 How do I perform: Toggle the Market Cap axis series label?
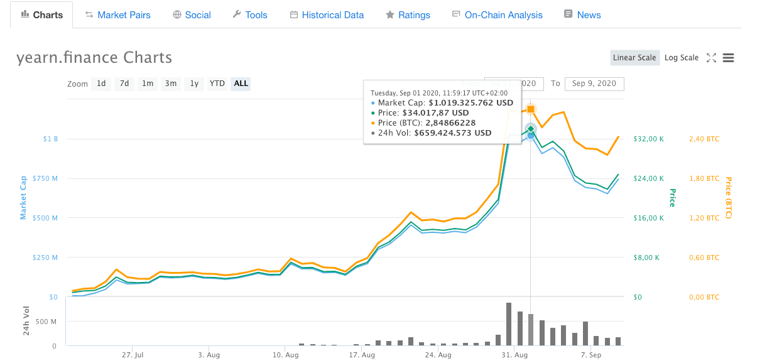point(23,197)
